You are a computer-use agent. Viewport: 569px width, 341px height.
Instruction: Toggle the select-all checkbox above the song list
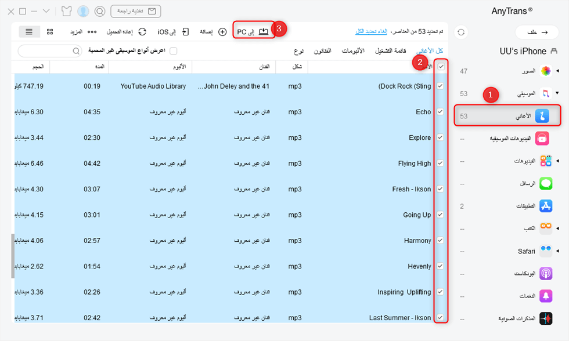(440, 67)
